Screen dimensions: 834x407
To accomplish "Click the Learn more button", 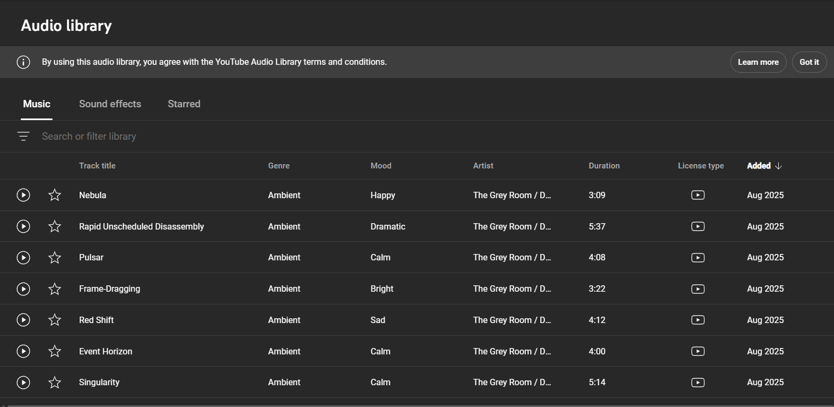I will pos(758,62).
